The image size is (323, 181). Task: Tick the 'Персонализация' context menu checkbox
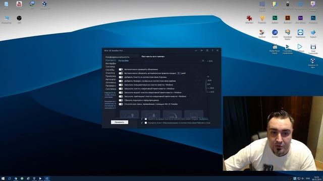click(x=146, y=123)
